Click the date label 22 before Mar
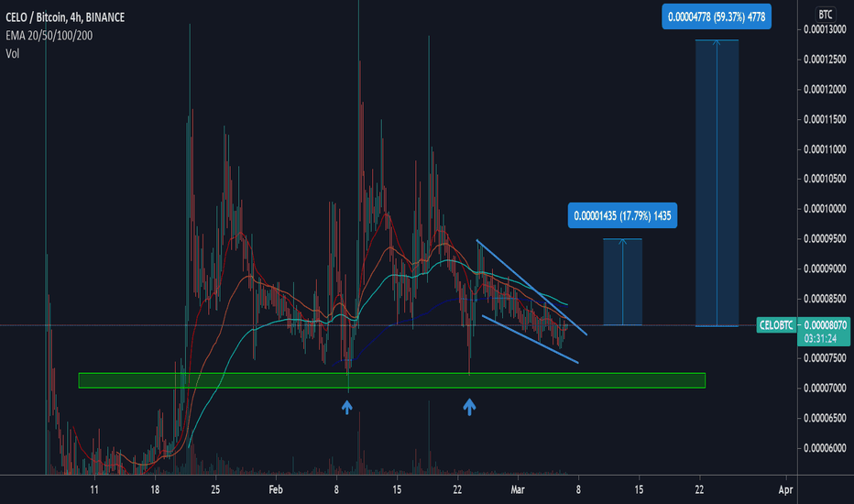This screenshot has height=504, width=854. (457, 490)
